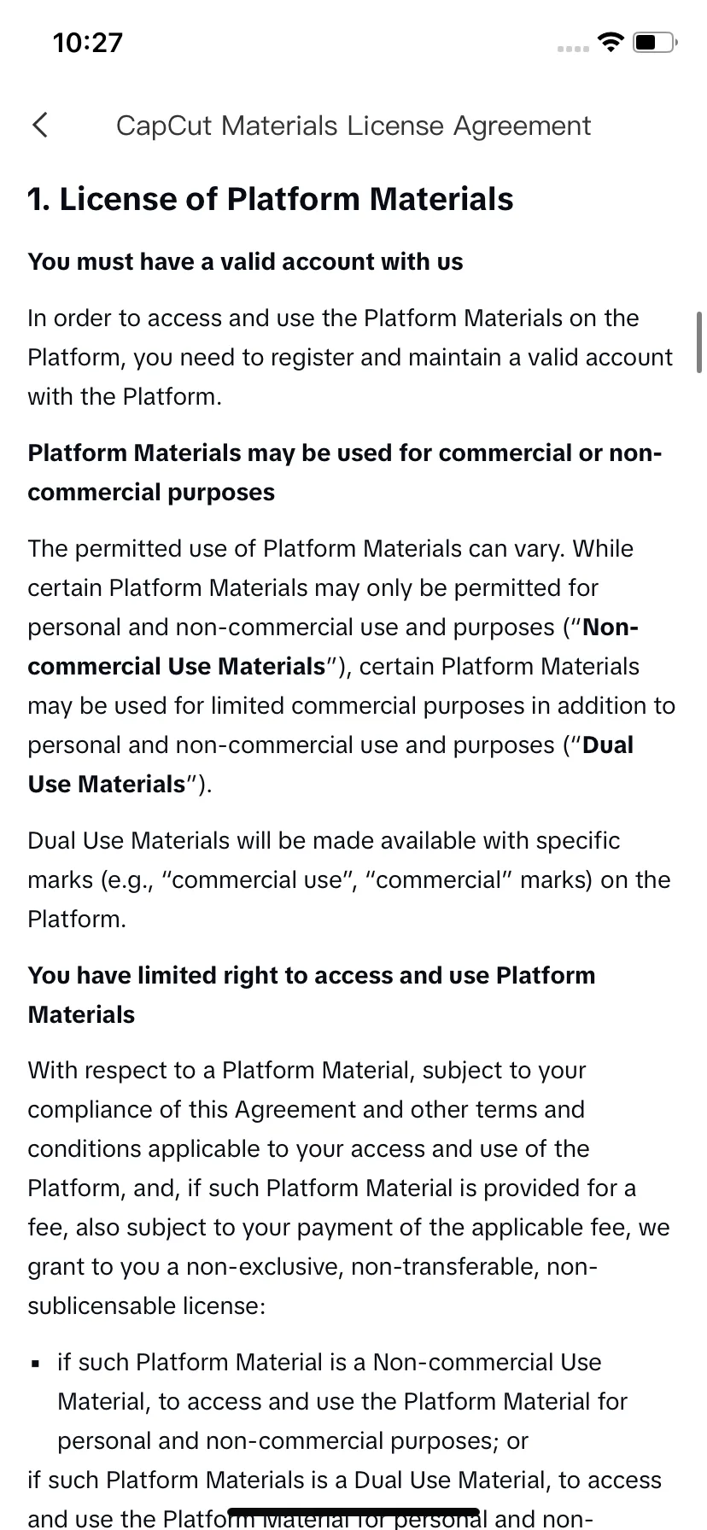Tap paragraph starting Dual Use Materials will be
This screenshot has width=707, height=1530.
(x=349, y=879)
